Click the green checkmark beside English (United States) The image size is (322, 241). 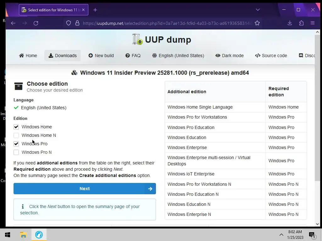coord(16,107)
